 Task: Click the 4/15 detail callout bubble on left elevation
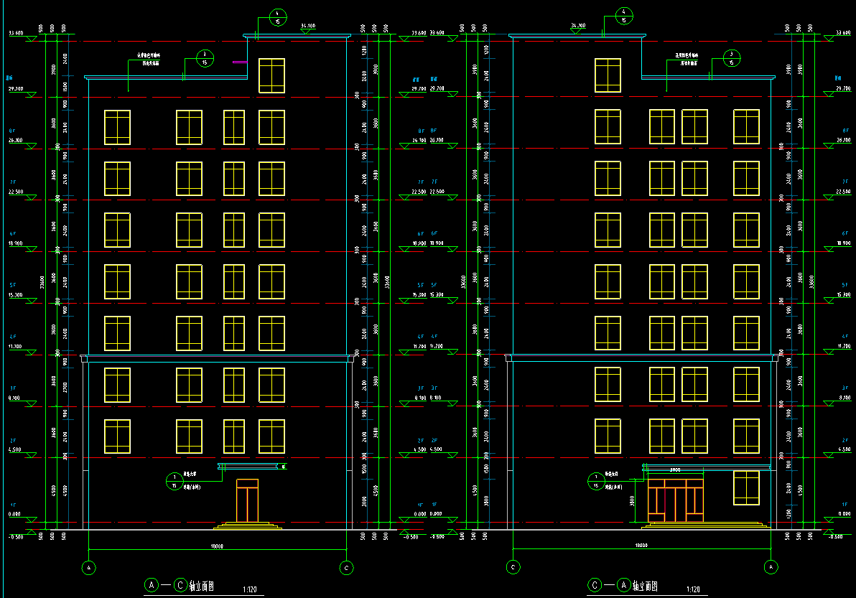(x=277, y=17)
